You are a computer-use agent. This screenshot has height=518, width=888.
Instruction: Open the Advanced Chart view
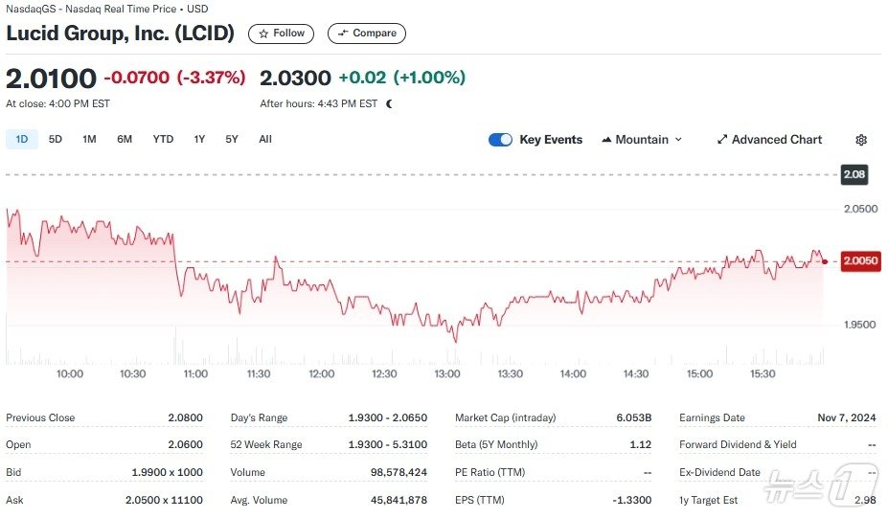point(769,140)
